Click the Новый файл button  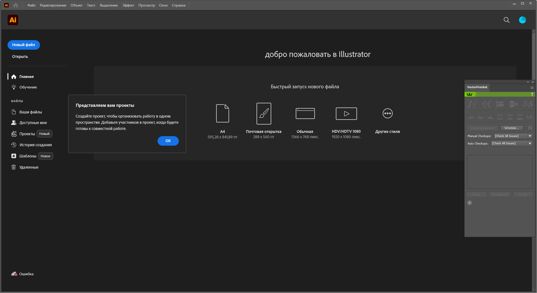24,45
